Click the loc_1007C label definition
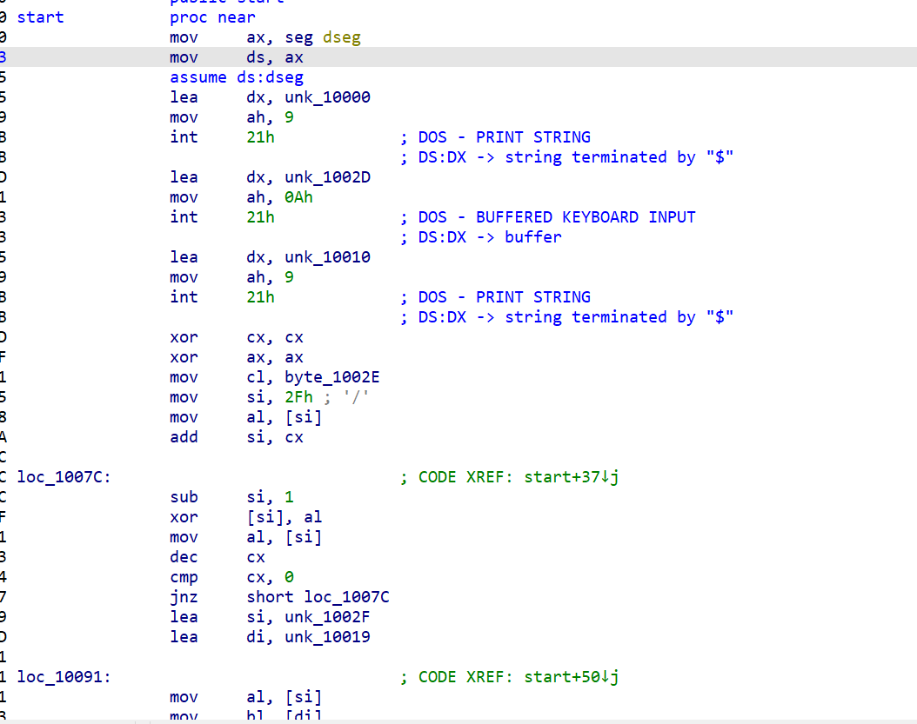Viewport: 917px width, 724px height. tap(63, 477)
